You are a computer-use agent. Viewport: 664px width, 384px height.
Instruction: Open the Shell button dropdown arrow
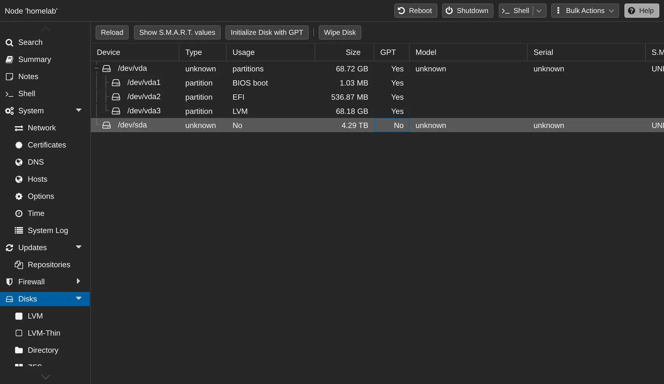[x=539, y=11]
